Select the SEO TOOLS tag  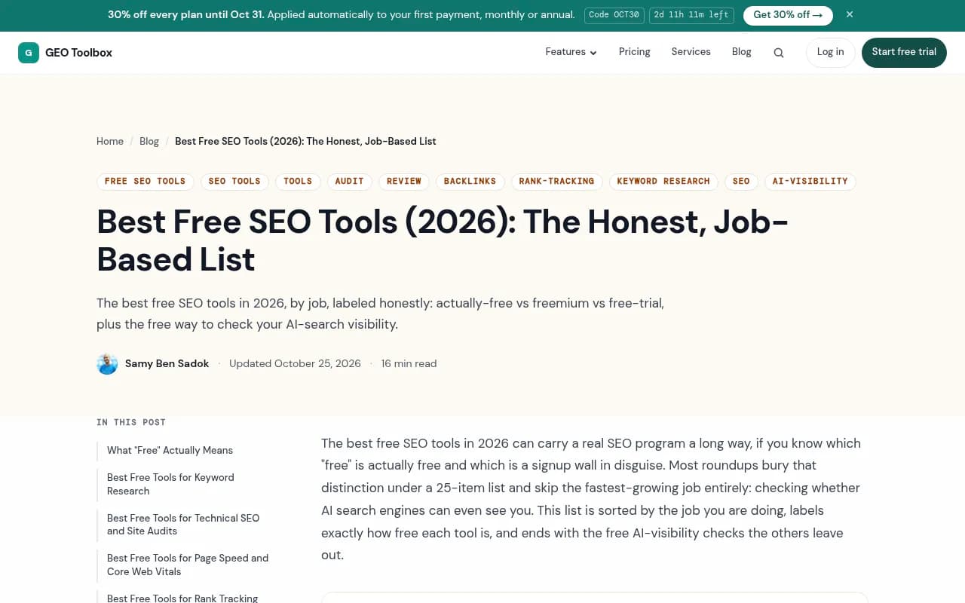(234, 182)
